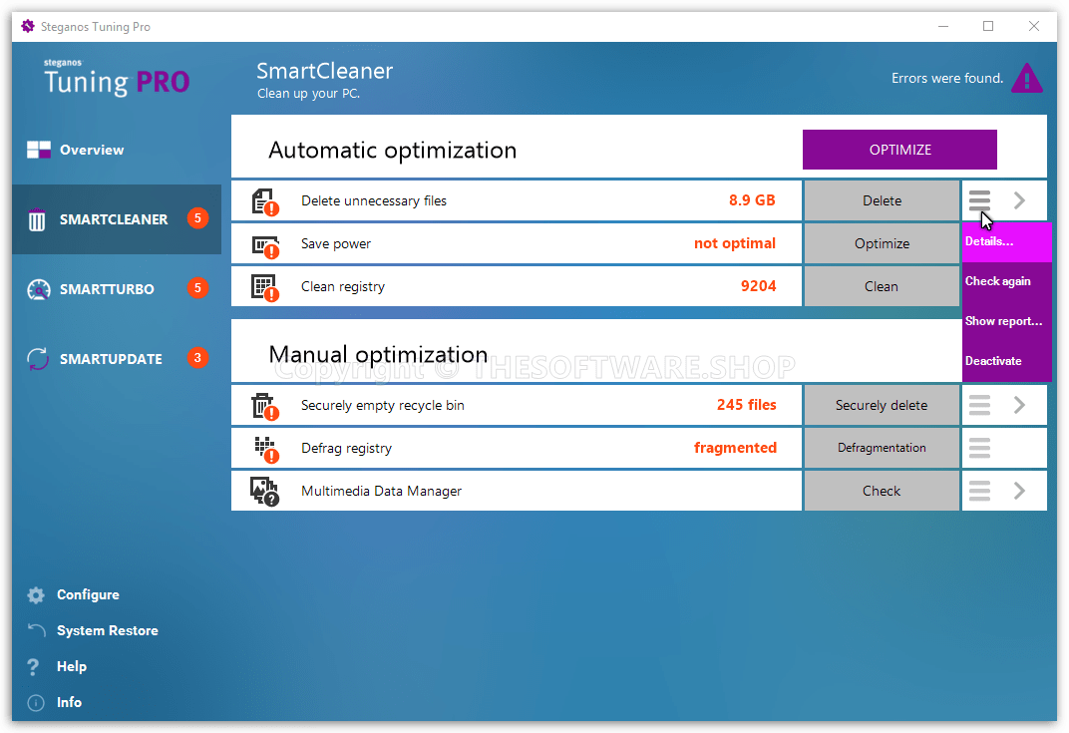This screenshot has width=1069, height=733.
Task: Click the Securely empty recycle bin icon
Action: coord(264,406)
